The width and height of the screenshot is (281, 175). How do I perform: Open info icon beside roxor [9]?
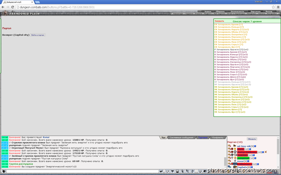[x=248, y=161]
